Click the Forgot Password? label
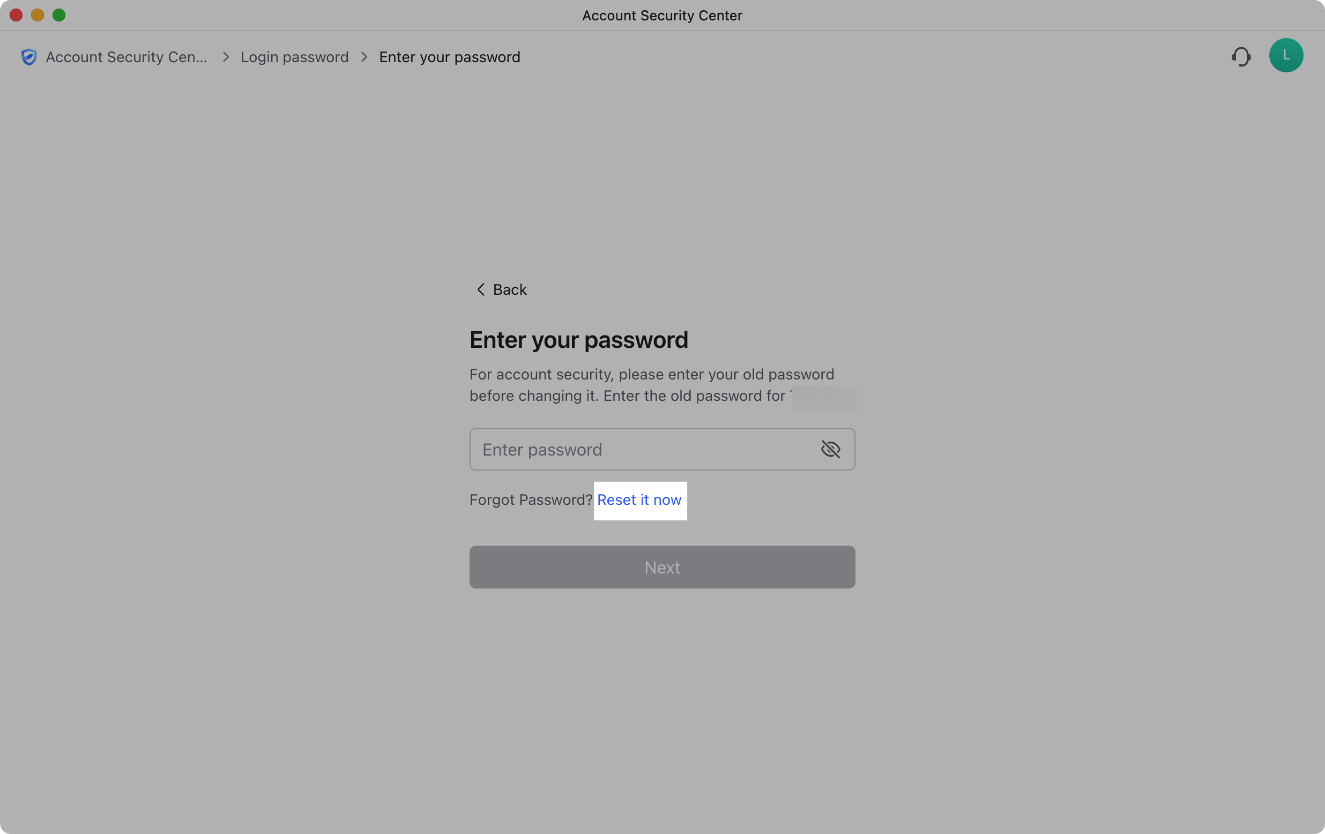The width and height of the screenshot is (1325, 834). pyautogui.click(x=530, y=500)
